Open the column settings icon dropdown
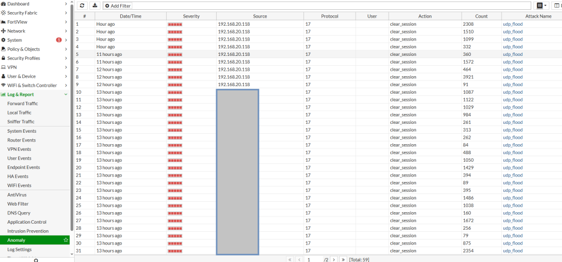 [x=542, y=5]
